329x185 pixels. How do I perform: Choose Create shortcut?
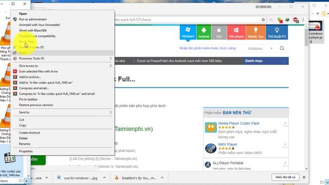click(29, 133)
